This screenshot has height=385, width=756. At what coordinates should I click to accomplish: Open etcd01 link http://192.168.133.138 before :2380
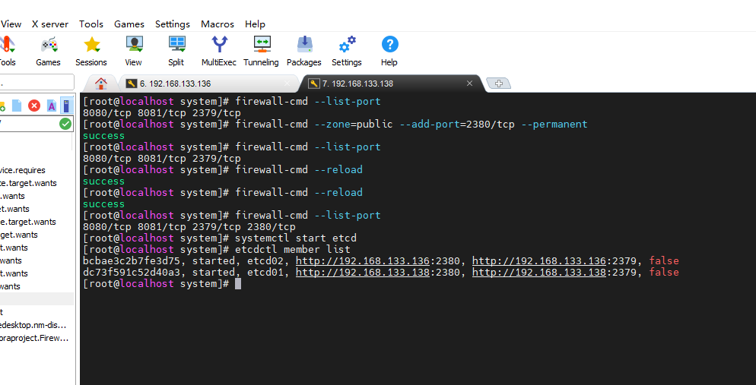(363, 273)
